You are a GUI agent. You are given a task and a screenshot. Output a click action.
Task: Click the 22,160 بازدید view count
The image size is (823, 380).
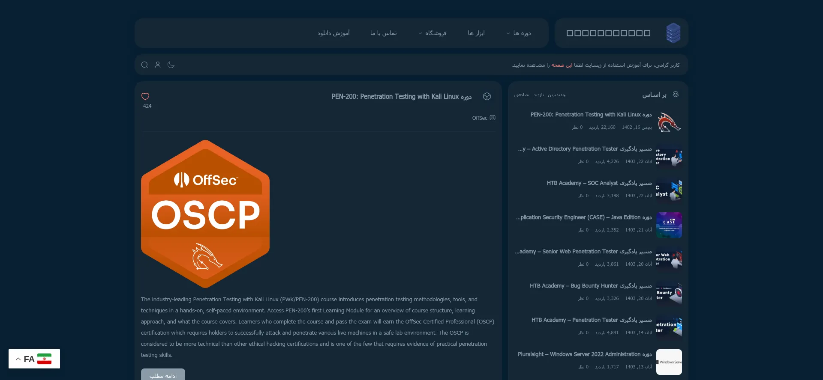(602, 128)
